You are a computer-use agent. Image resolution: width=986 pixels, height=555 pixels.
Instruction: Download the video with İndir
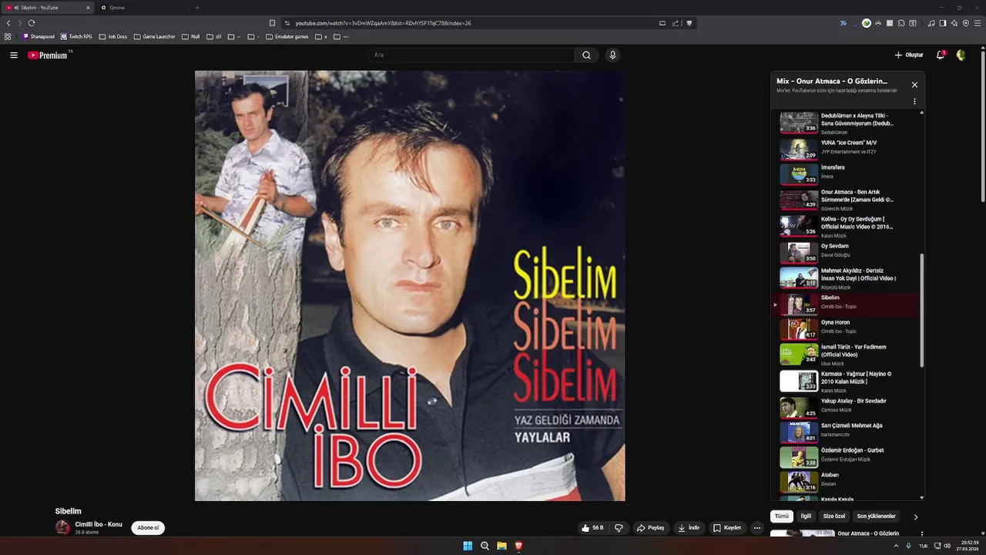[689, 528]
